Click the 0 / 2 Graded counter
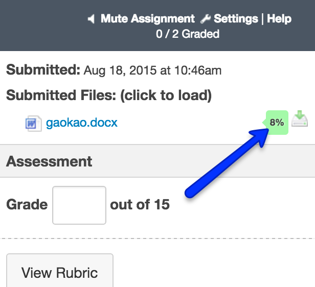Image resolution: width=315 pixels, height=287 pixels. (188, 34)
